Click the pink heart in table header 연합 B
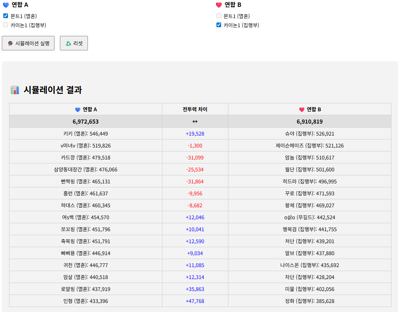The width and height of the screenshot is (398, 312). 301,109
